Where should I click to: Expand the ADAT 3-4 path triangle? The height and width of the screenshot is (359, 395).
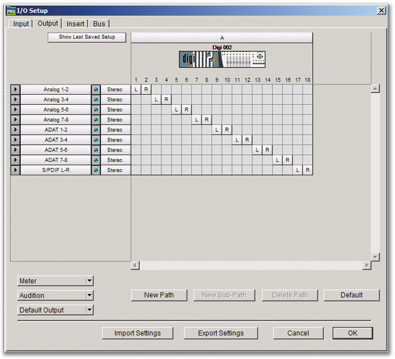15,140
